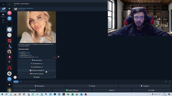
Task: Open Saved Messages blue bookmark chat
Action: tap(9, 18)
